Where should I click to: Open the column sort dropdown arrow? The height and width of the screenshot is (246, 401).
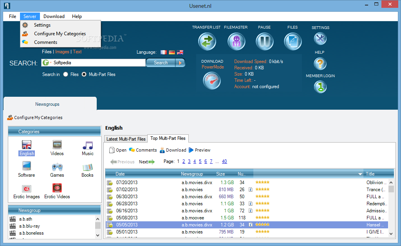tap(360, 174)
